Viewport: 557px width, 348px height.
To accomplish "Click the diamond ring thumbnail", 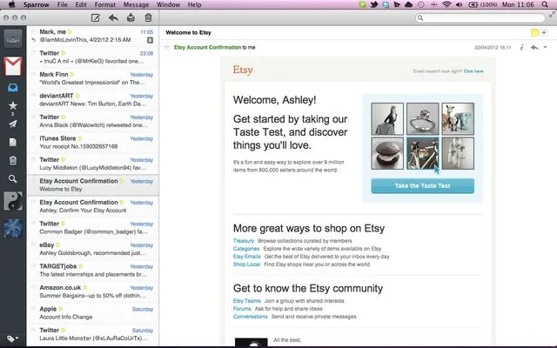I will coord(422,118).
